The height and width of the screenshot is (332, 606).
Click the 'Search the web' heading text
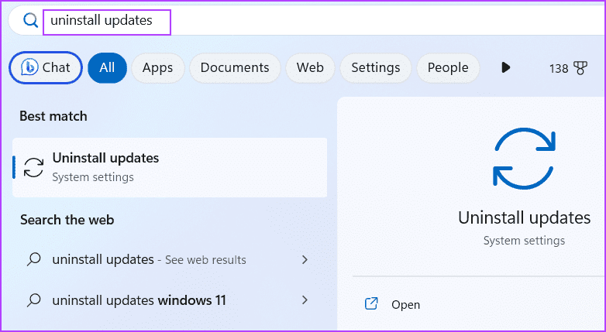point(67,220)
